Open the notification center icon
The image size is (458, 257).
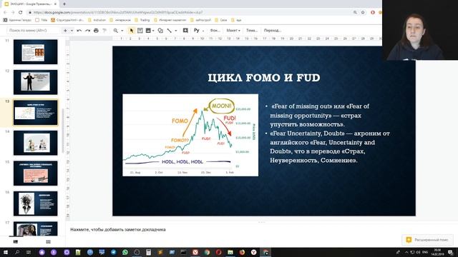point(451,252)
